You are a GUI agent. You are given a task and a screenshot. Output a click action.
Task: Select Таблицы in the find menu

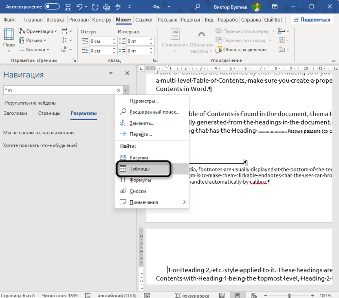(x=140, y=169)
